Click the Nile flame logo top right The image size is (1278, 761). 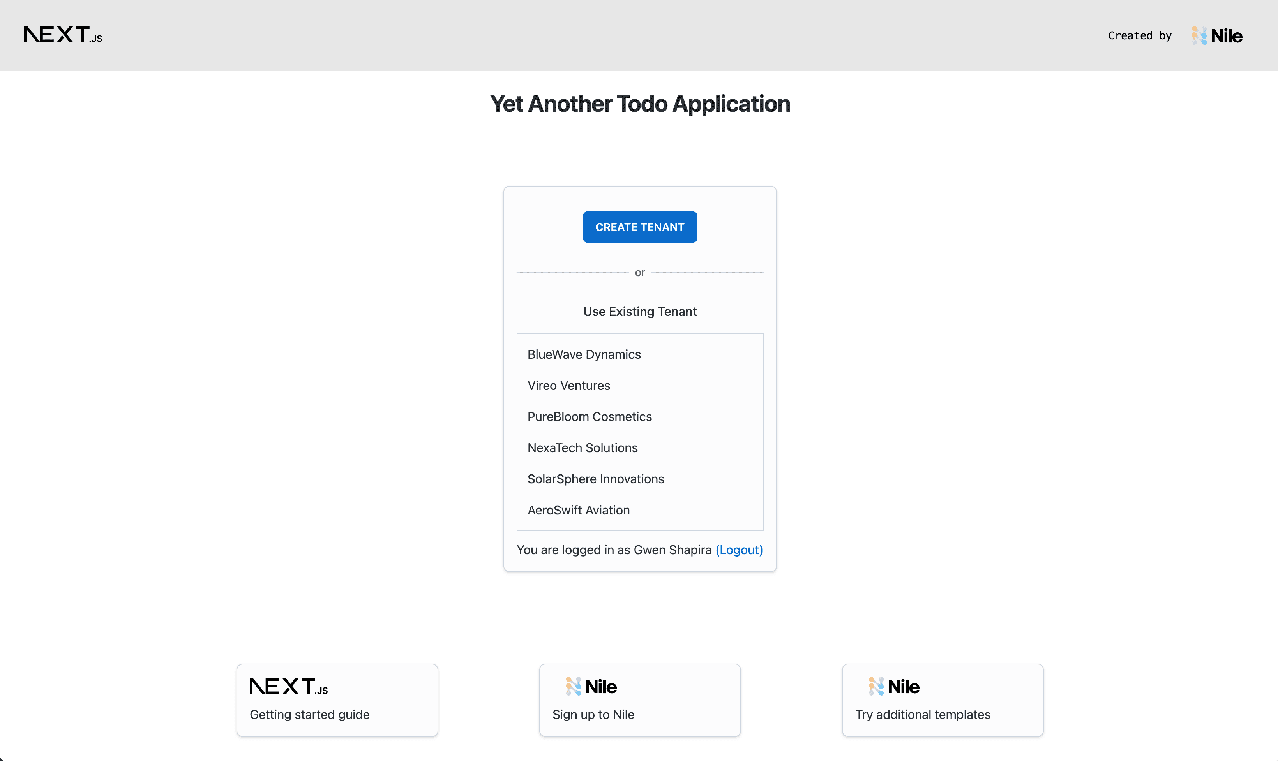tap(1200, 35)
